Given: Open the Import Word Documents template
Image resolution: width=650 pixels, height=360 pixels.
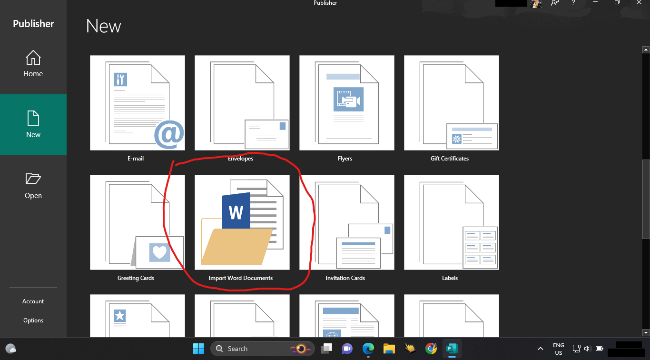Looking at the screenshot, I should click(x=242, y=228).
